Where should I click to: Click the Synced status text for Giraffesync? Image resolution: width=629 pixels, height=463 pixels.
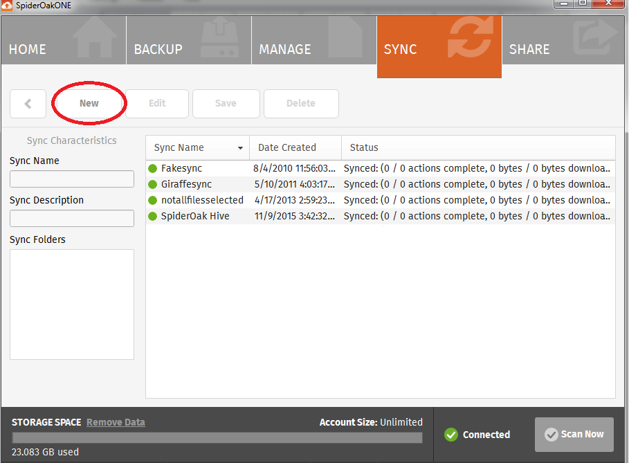[477, 185]
